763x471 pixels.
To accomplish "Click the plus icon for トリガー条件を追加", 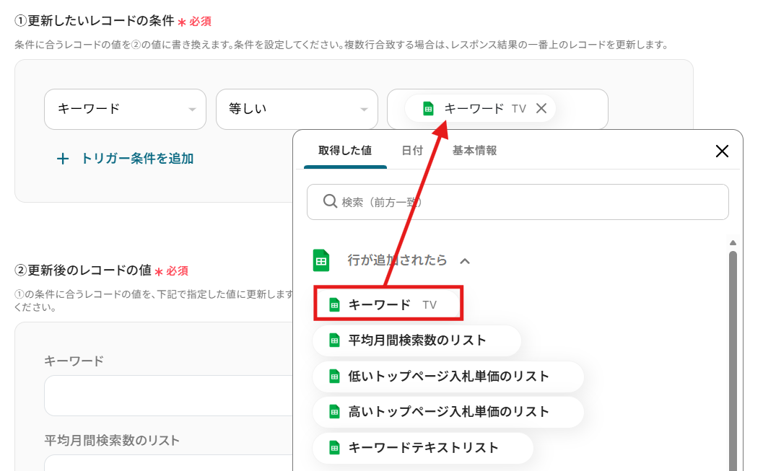I will point(63,159).
